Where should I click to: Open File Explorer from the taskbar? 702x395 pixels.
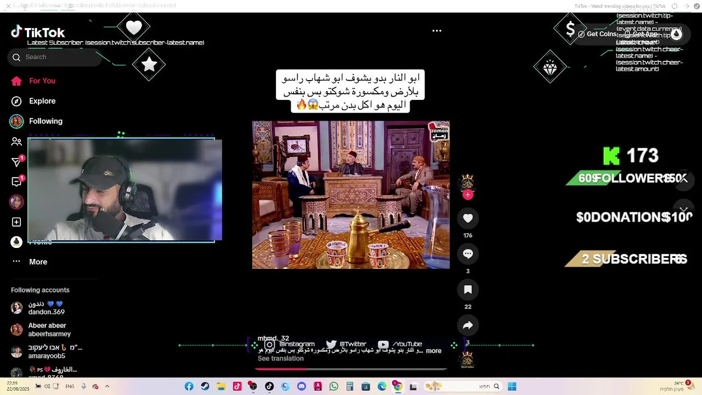coord(221,387)
